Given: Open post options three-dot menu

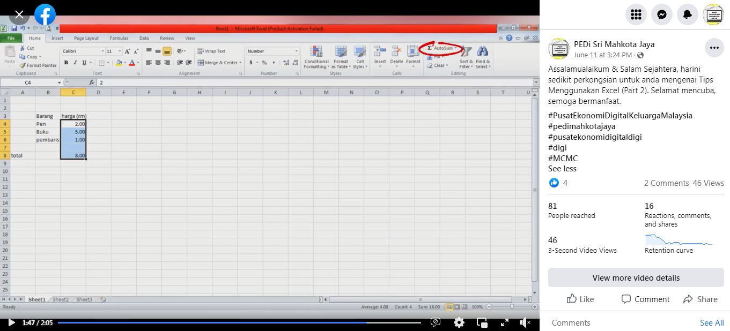Looking at the screenshot, I should [714, 48].
